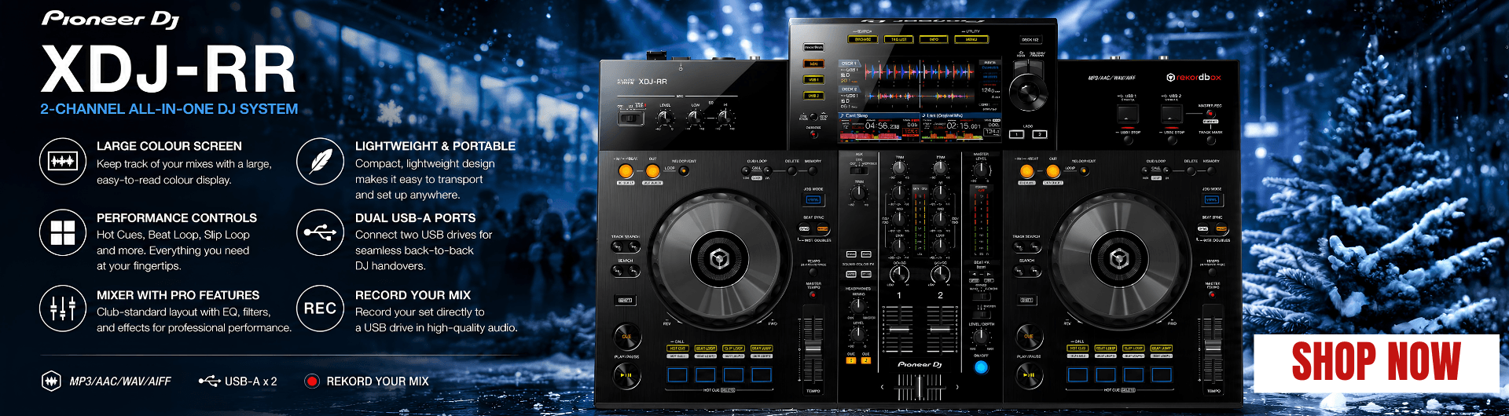
Task: Click 'Hot Cues, Beat Loop, Slip Loop' description
Action: click(173, 250)
